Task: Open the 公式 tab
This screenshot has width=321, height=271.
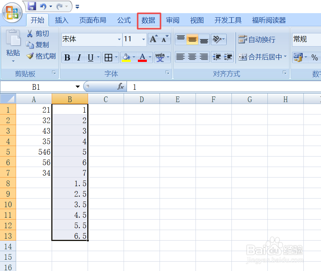Action: click(x=124, y=20)
